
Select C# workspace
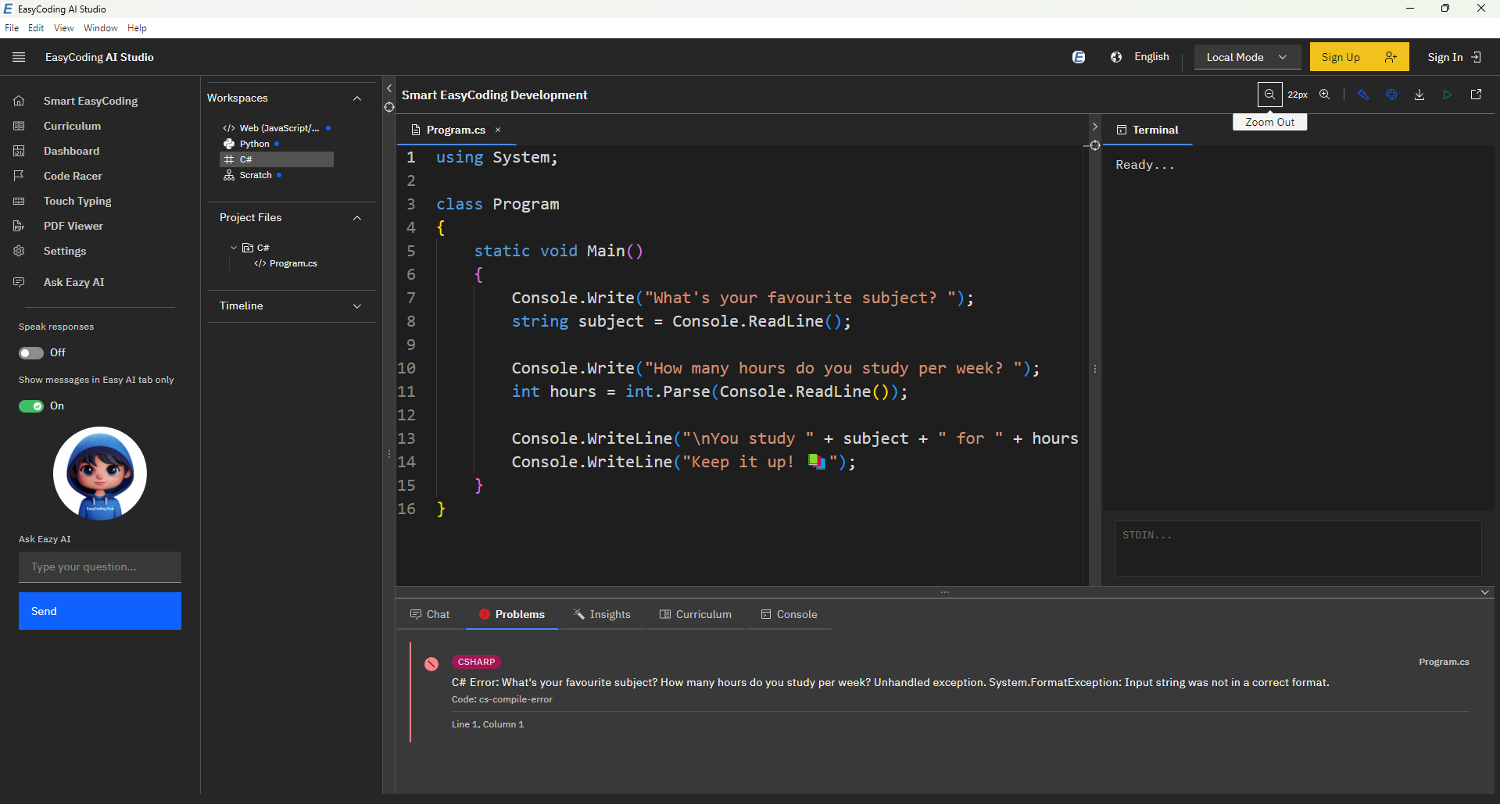pyautogui.click(x=277, y=159)
